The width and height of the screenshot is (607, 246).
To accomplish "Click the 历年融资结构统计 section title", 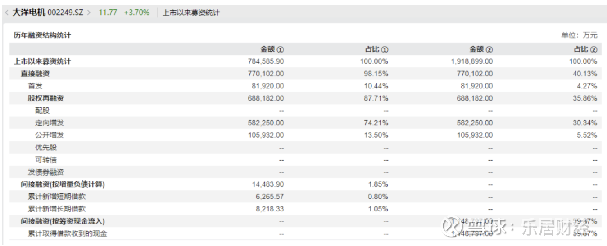I will pos(42,35).
